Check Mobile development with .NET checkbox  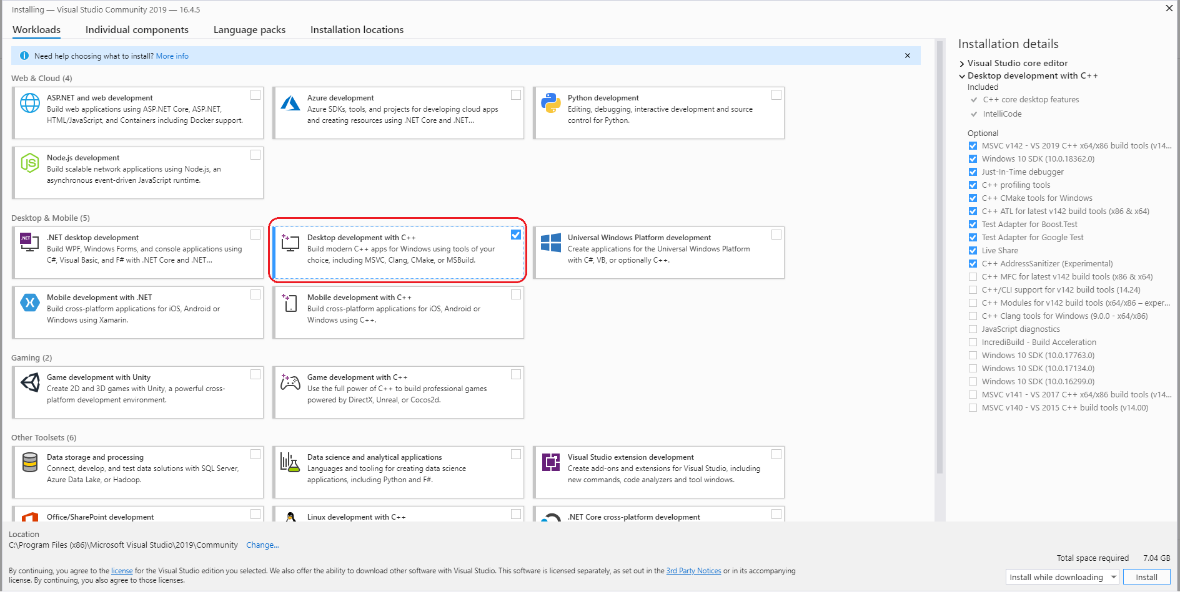255,294
